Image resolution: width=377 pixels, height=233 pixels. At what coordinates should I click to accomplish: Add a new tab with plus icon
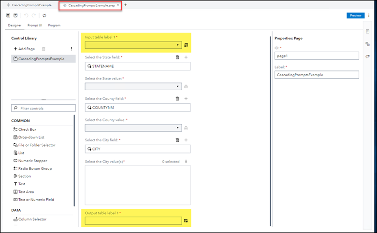pos(126,5)
